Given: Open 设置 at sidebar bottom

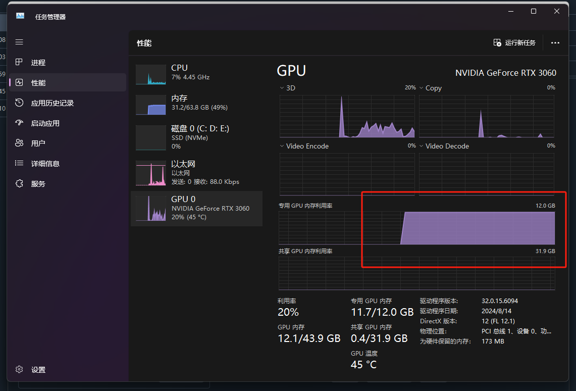Looking at the screenshot, I should (68, 370).
